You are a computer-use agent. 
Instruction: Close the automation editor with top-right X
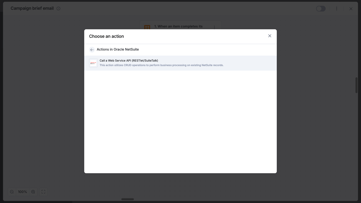pyautogui.click(x=351, y=9)
